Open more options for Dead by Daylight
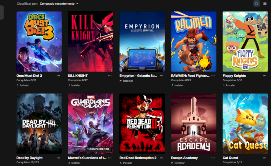 [x=58, y=158]
